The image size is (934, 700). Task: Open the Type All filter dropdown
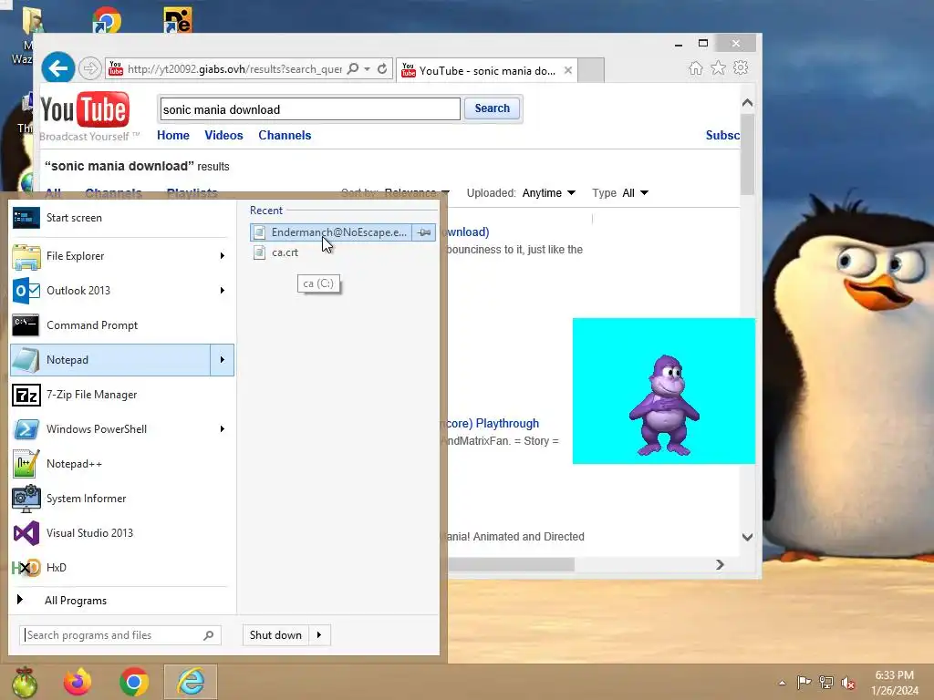click(635, 193)
